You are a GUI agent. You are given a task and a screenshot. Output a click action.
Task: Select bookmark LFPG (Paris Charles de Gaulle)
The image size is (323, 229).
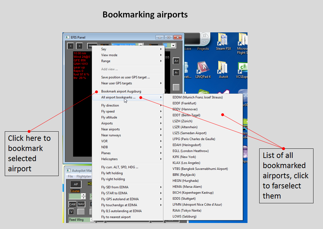pos(203,139)
